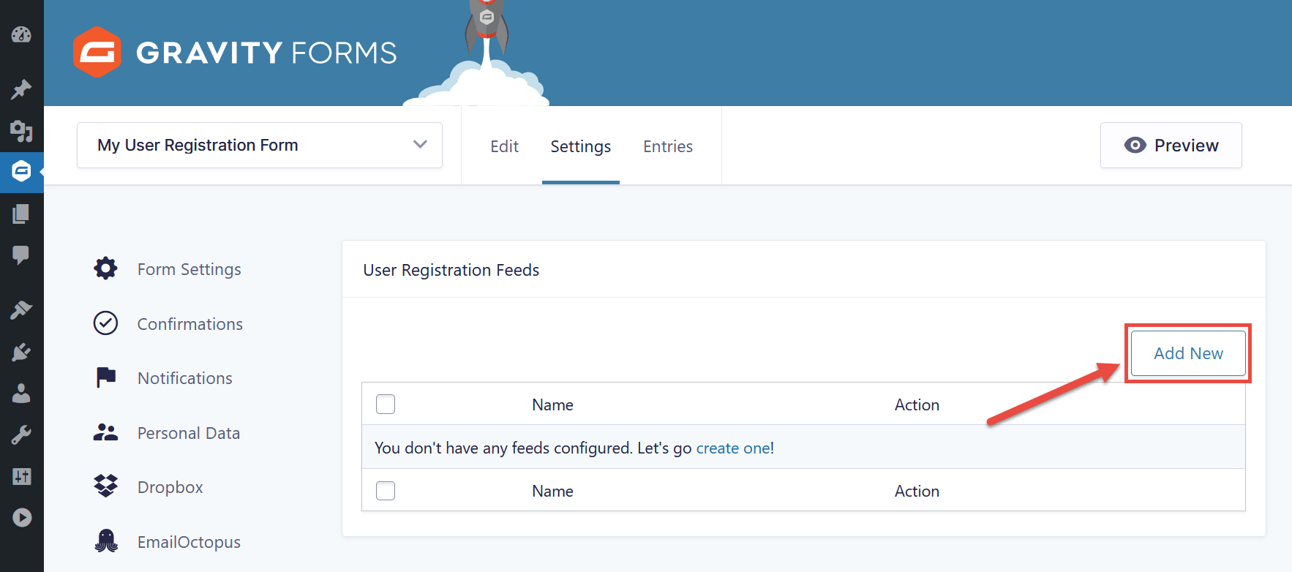The height and width of the screenshot is (572, 1292).
Task: Tick the select-all checkbox in table footer
Action: tap(386, 490)
